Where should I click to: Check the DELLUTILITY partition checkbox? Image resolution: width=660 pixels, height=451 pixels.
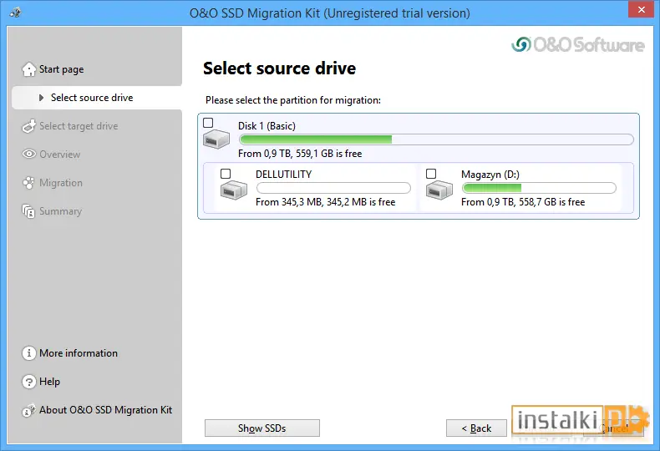coord(226,174)
